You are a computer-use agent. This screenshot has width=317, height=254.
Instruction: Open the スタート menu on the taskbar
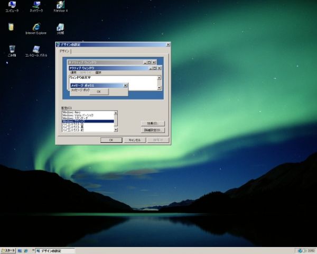pos(8,250)
